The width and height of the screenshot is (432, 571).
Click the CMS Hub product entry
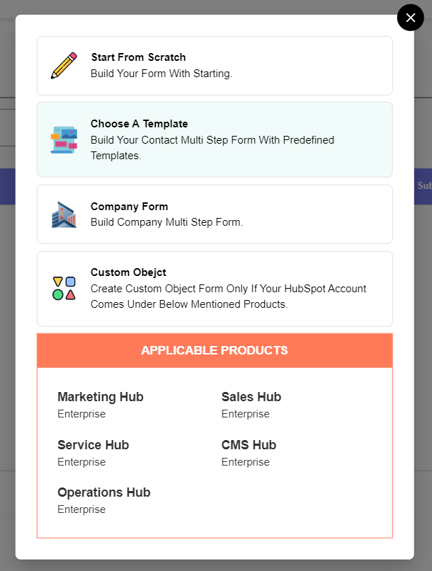point(249,445)
